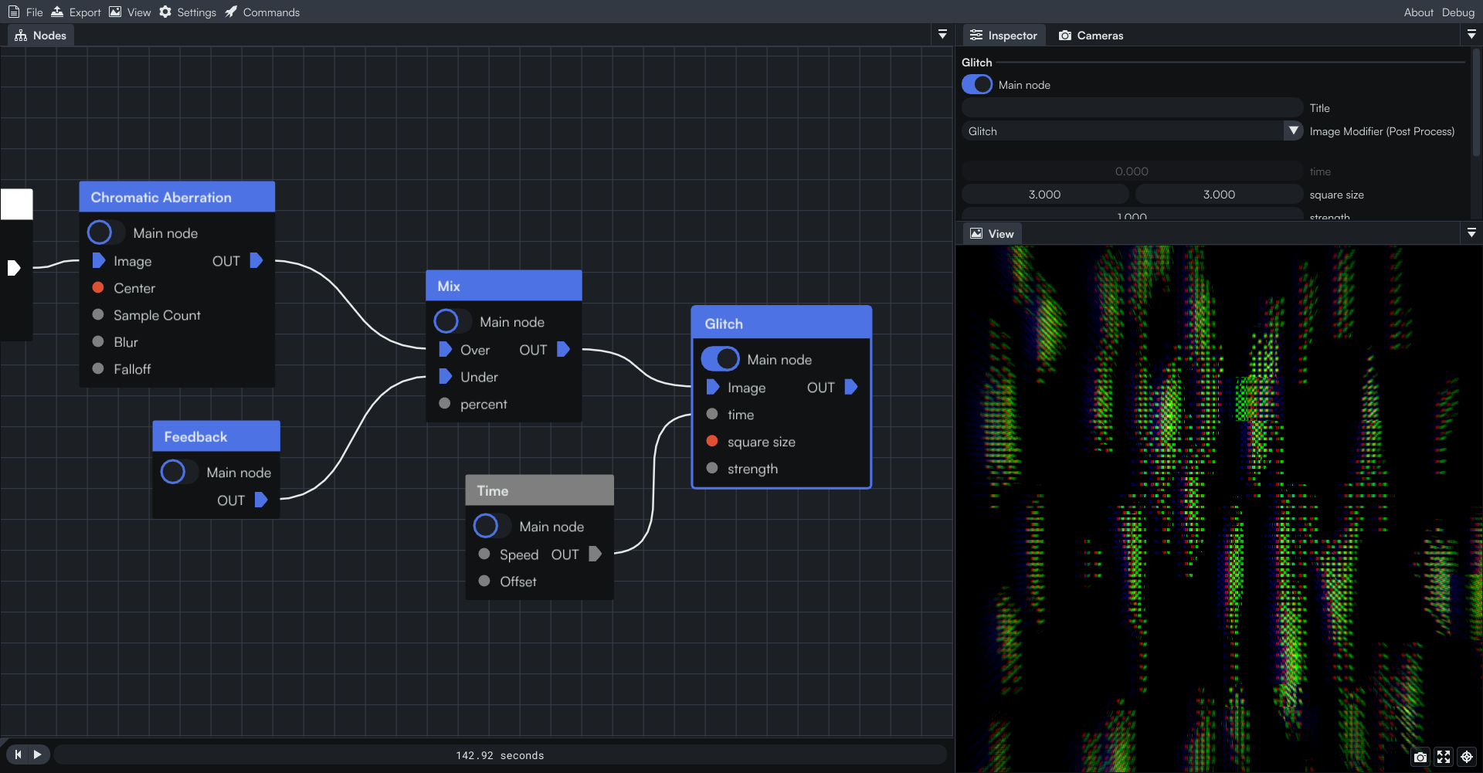Image resolution: width=1483 pixels, height=773 pixels.
Task: Disable Main node toggle on Glitch node
Action: pyautogui.click(x=720, y=360)
